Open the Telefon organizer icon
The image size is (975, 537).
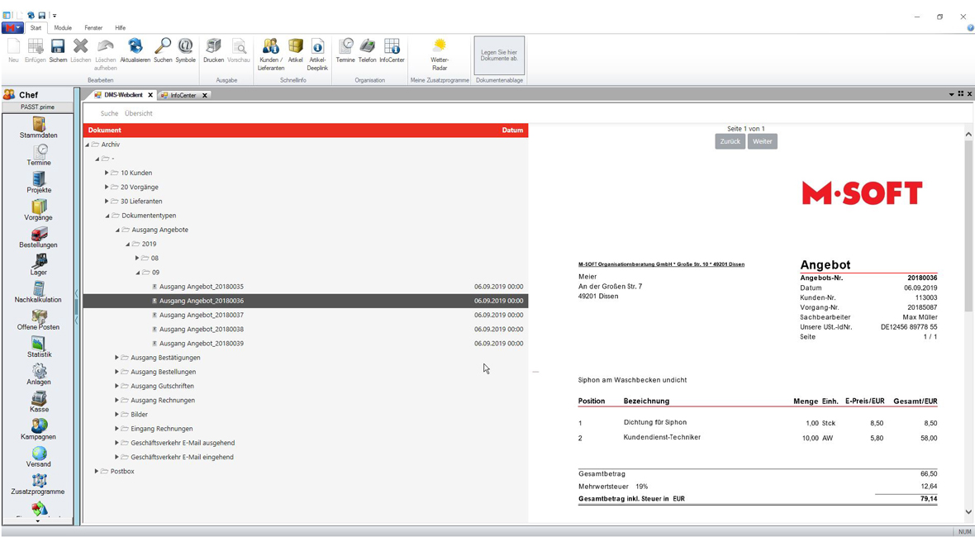coord(367,50)
